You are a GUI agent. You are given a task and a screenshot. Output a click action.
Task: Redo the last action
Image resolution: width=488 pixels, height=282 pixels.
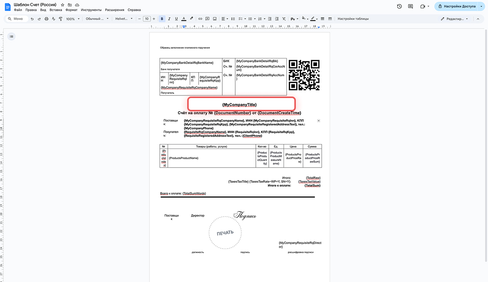pos(39,19)
